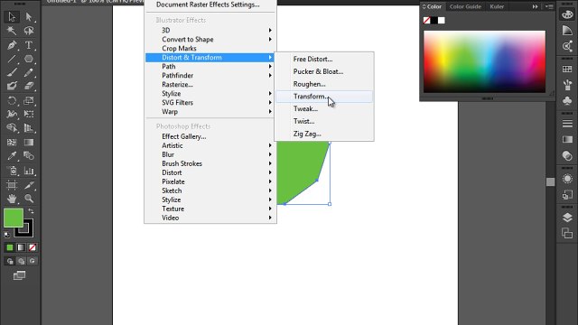Select the Symbol Sprayer tool
This screenshot has width=578, height=325.
[12, 171]
